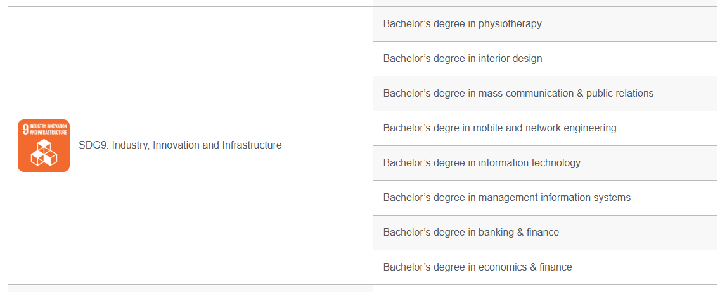Pick Bachelor's degree in banking & finance
This screenshot has width=720, height=292.
point(471,233)
